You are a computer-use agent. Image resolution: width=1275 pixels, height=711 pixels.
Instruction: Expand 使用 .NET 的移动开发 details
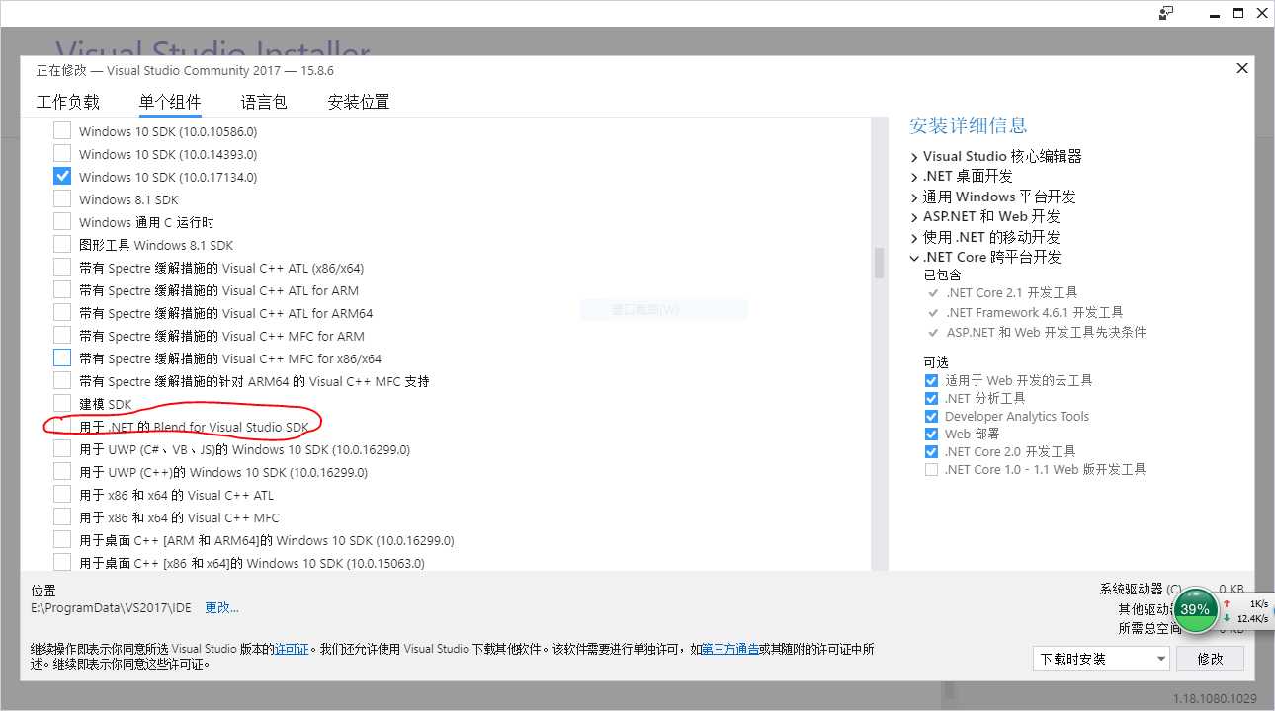pos(914,238)
